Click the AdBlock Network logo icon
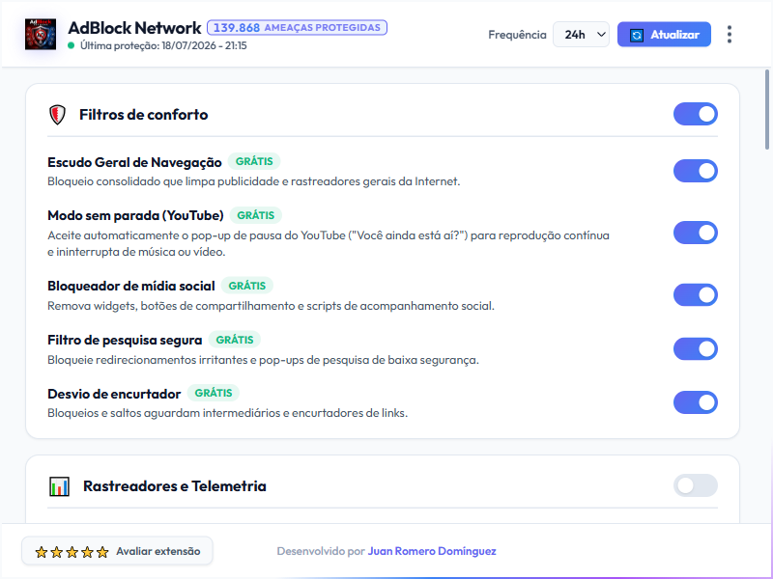 (41, 35)
